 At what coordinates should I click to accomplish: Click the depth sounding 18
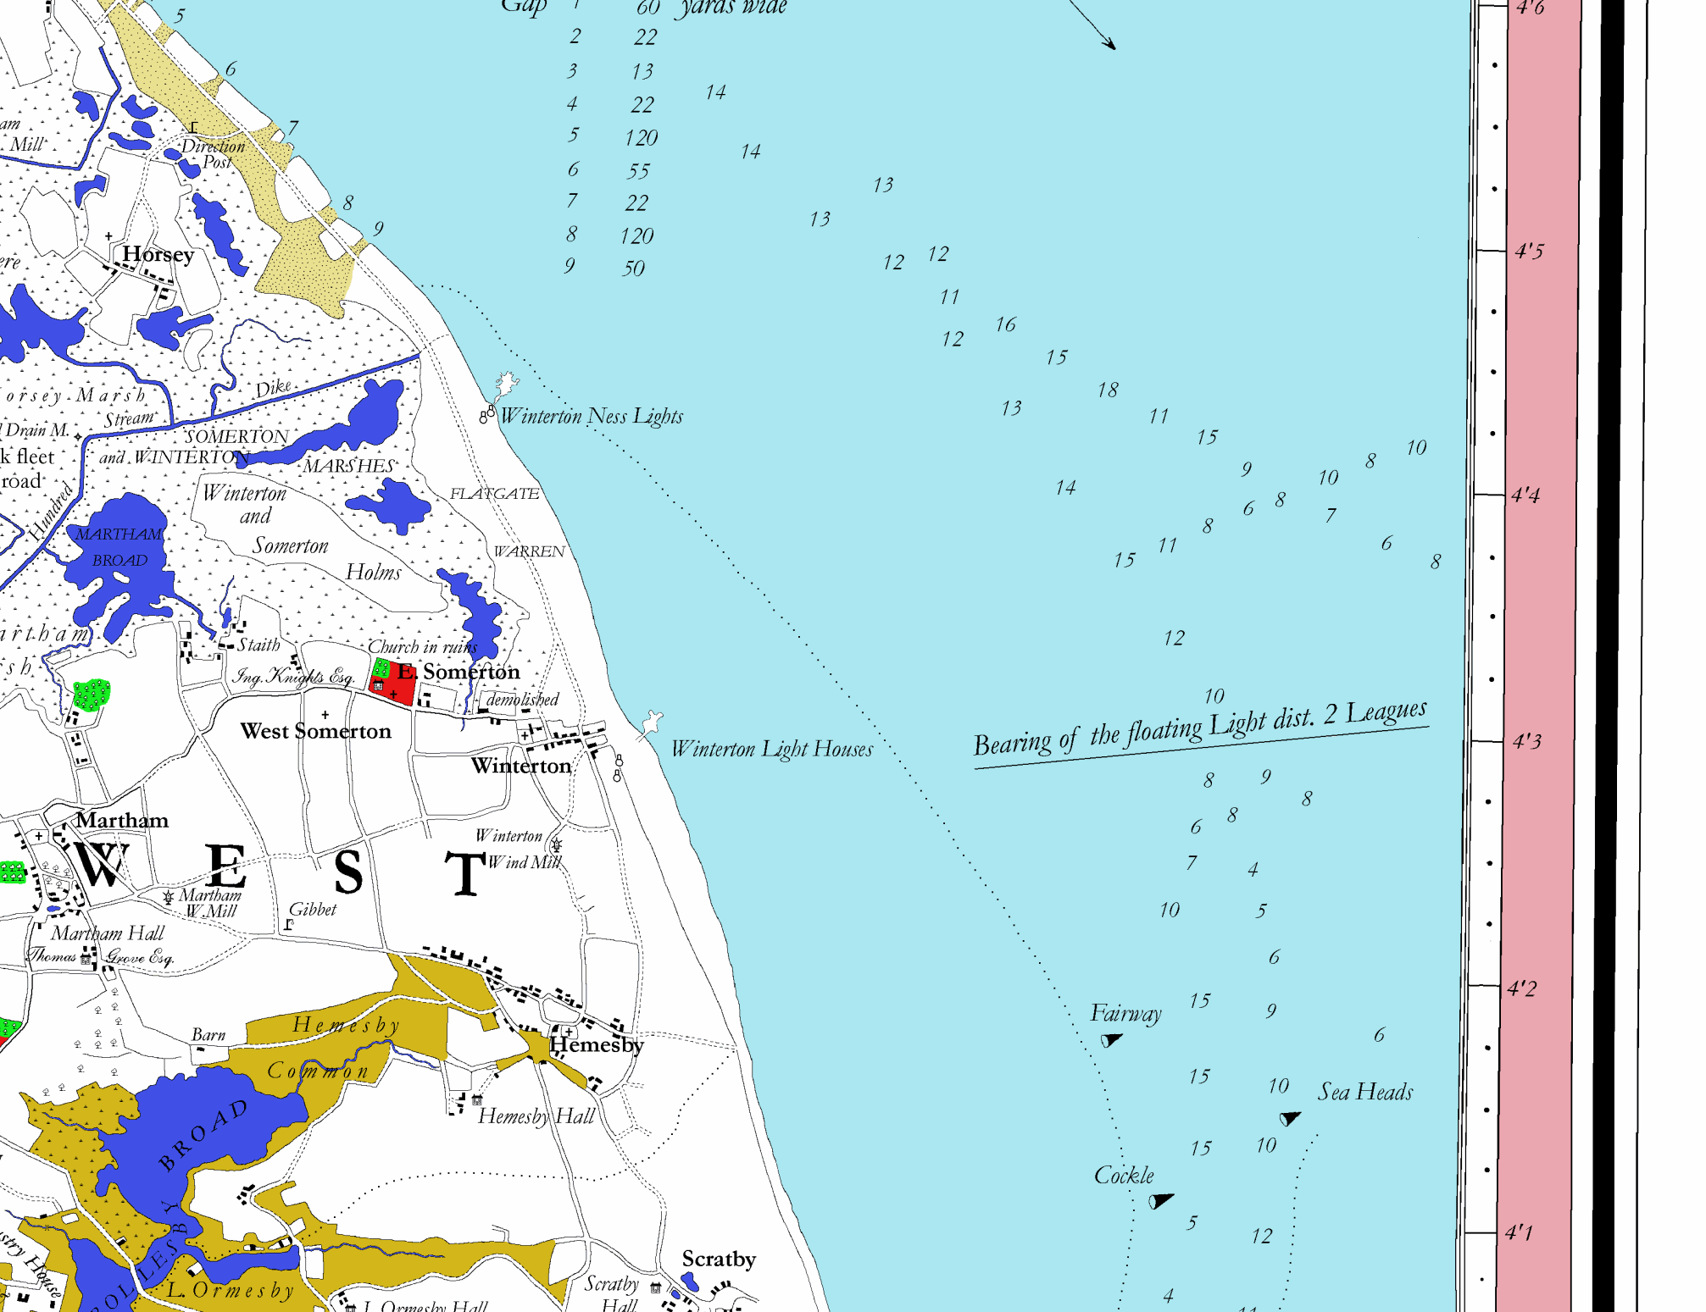coord(1108,390)
